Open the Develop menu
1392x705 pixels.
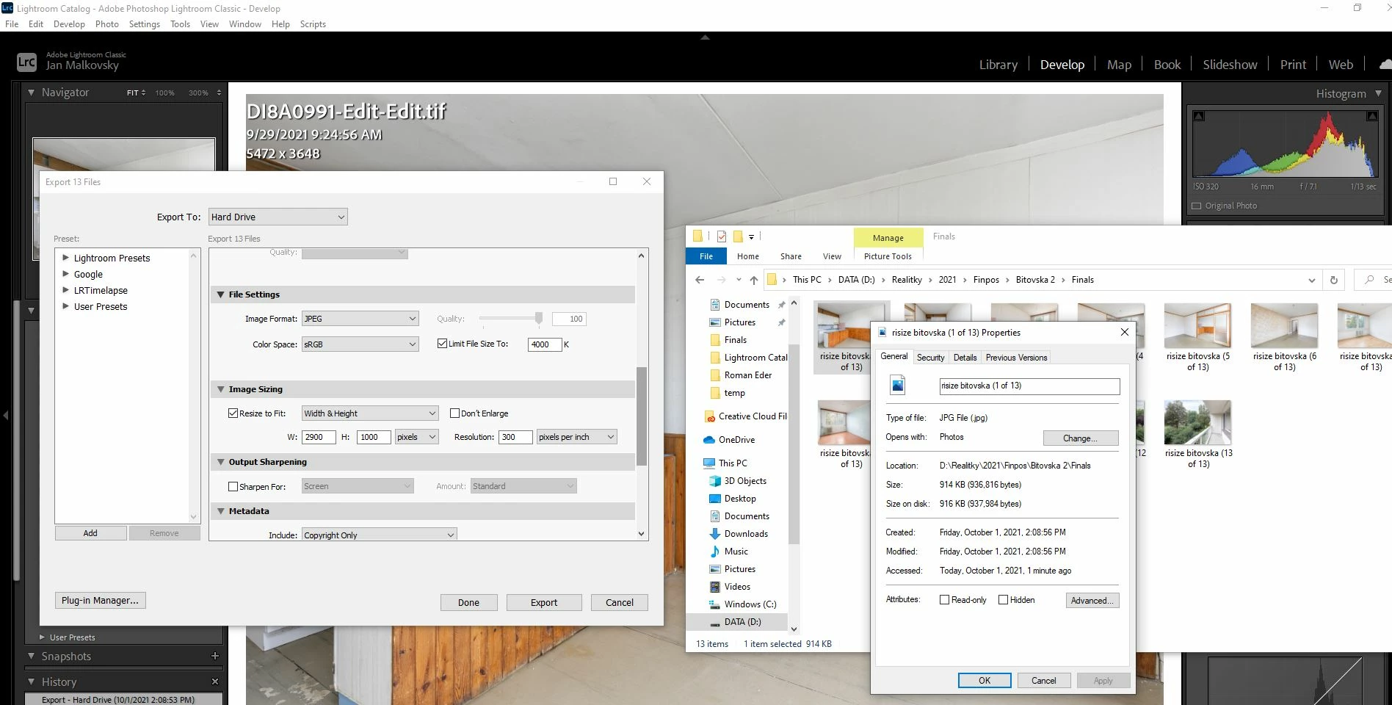click(69, 24)
